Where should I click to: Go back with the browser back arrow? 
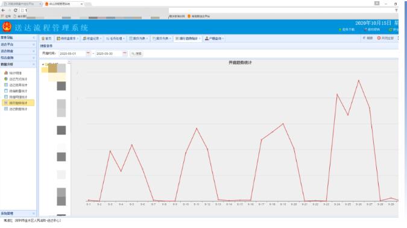point(4,10)
